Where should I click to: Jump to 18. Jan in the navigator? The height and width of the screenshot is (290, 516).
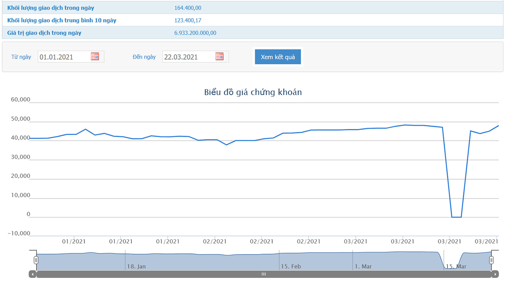[x=136, y=266]
